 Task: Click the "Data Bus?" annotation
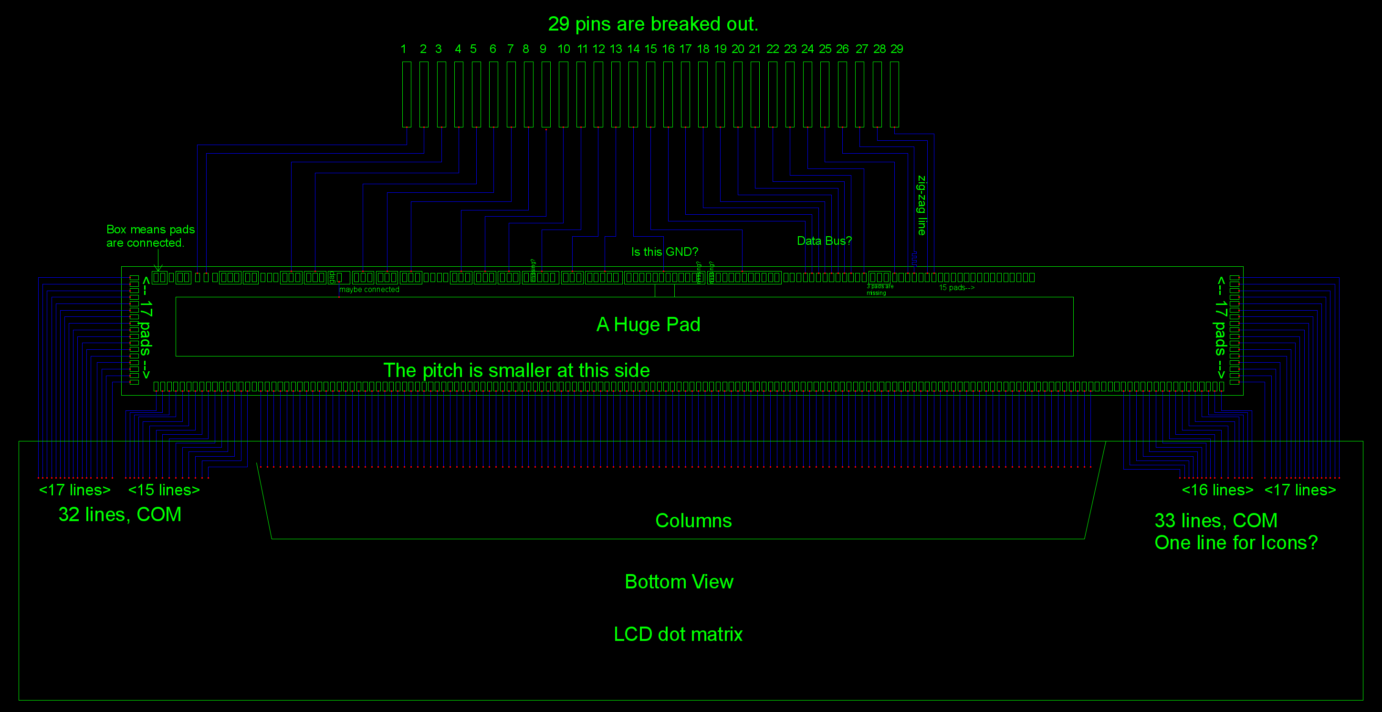[x=824, y=241]
